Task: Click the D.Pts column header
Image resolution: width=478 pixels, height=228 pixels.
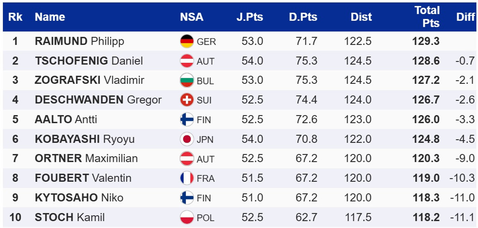Action: [x=303, y=17]
